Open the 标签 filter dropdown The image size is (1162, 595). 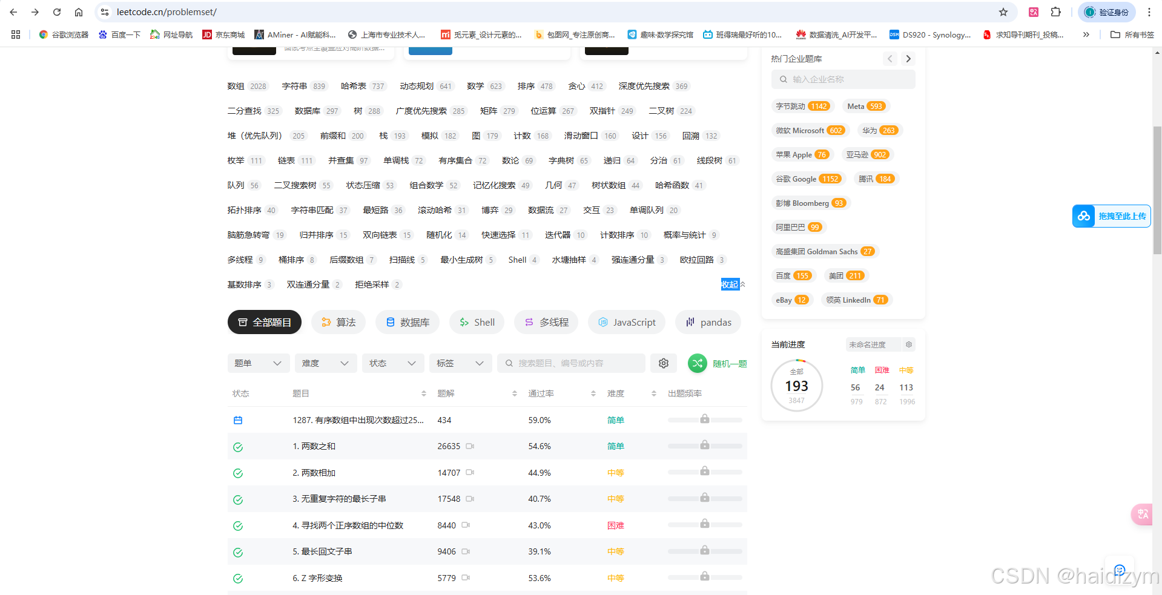click(461, 363)
